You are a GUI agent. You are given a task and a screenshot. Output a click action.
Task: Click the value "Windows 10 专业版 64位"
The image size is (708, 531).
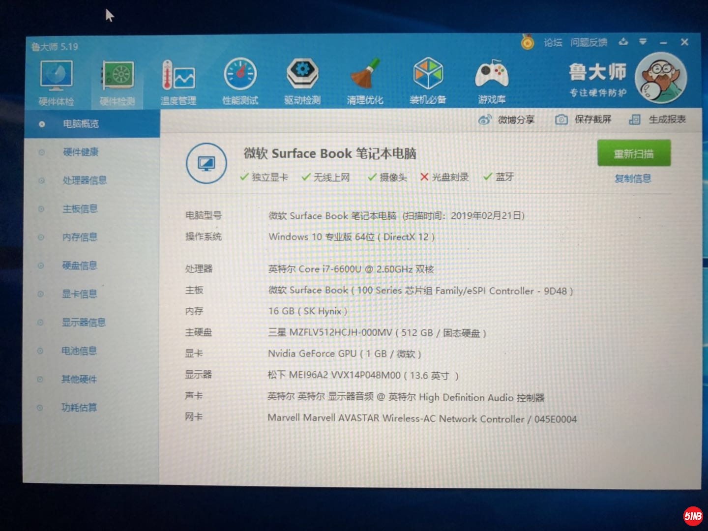pos(352,237)
